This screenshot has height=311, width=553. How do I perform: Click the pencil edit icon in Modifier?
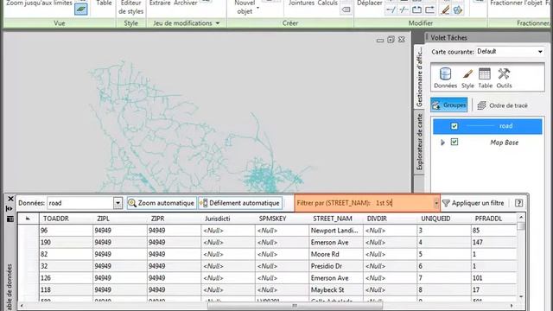coord(445,10)
